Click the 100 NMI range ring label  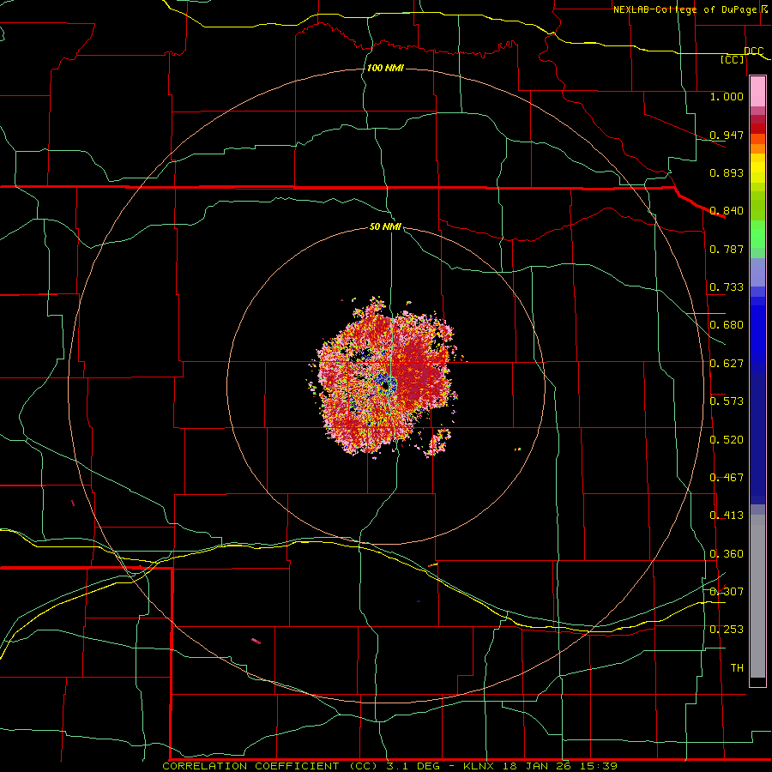click(385, 68)
